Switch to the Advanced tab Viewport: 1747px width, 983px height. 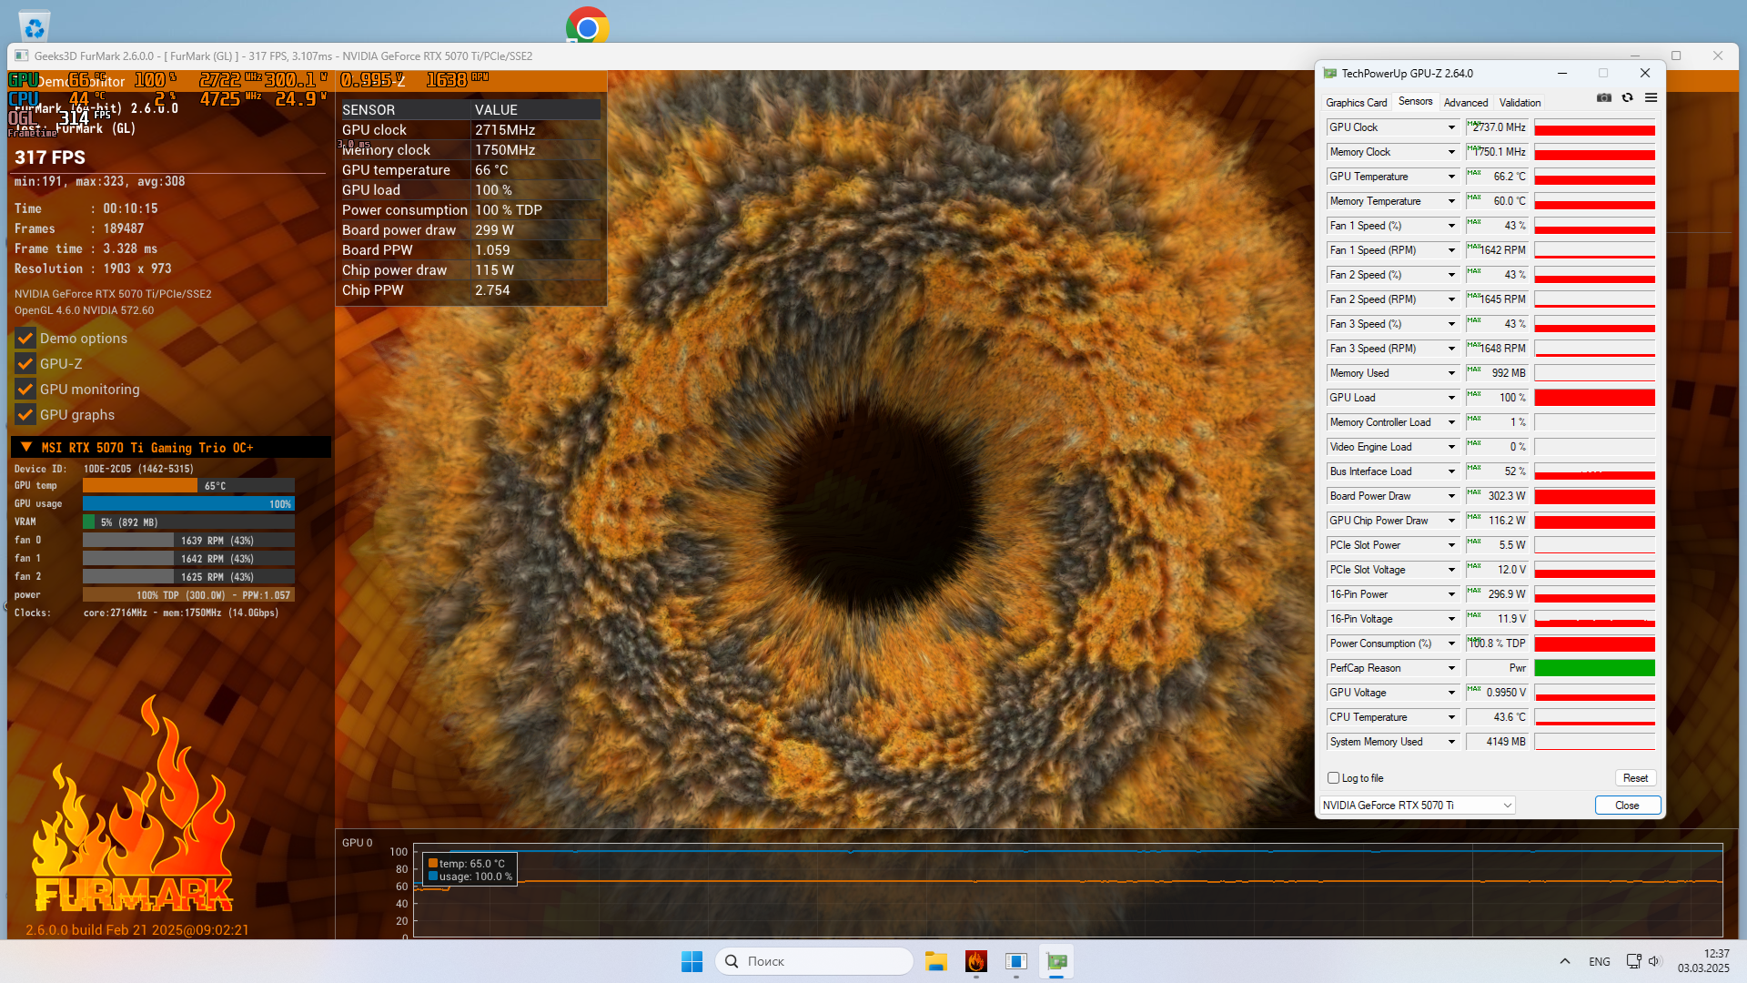[x=1466, y=103]
